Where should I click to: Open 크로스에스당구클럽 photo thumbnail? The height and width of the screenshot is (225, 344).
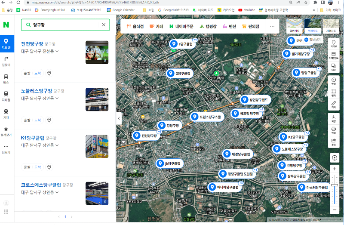(x=97, y=194)
